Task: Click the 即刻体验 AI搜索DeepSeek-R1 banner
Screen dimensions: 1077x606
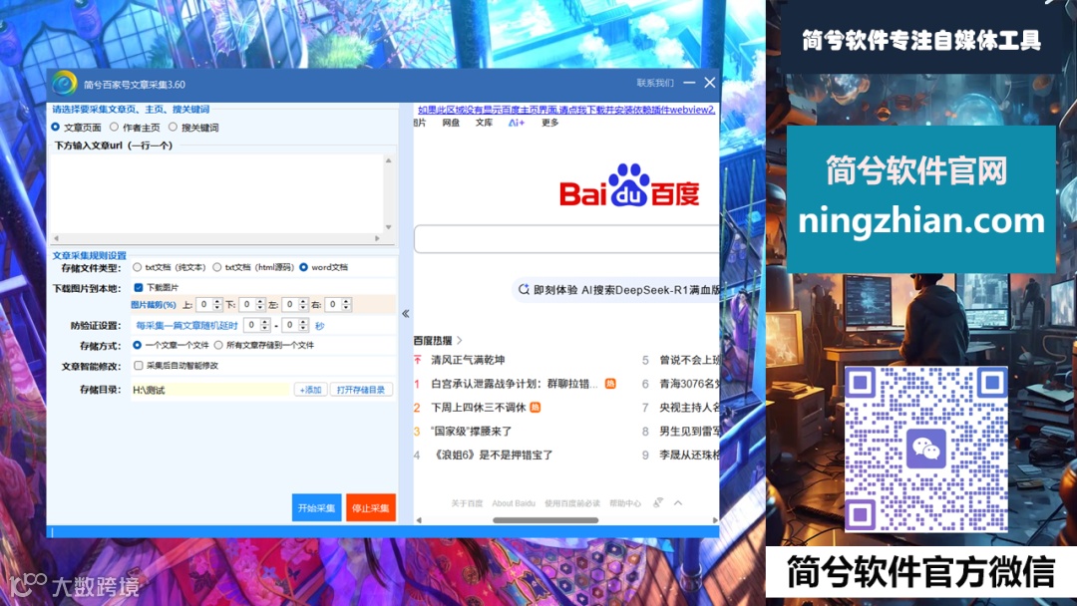Action: tap(618, 290)
